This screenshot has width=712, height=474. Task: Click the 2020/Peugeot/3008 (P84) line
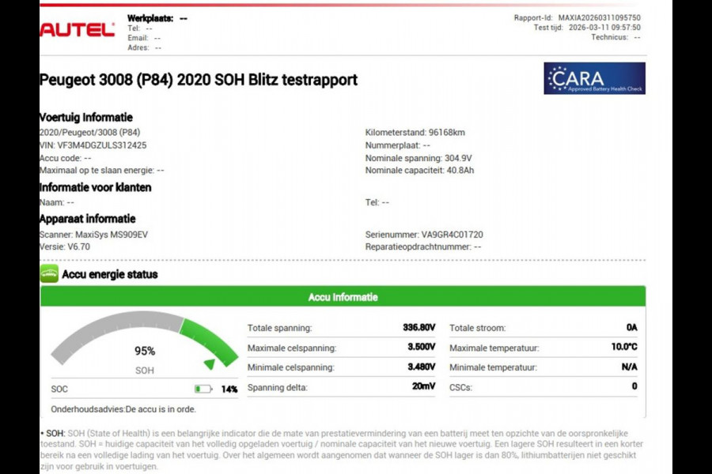click(90, 133)
